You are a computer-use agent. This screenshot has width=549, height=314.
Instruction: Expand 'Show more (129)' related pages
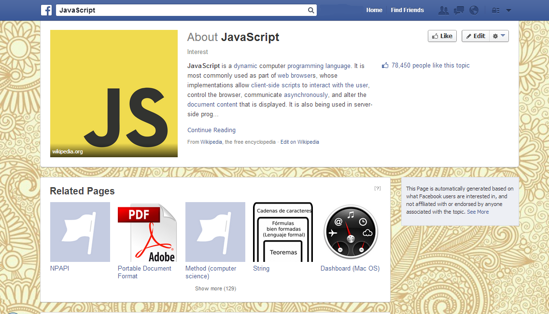pyautogui.click(x=216, y=288)
